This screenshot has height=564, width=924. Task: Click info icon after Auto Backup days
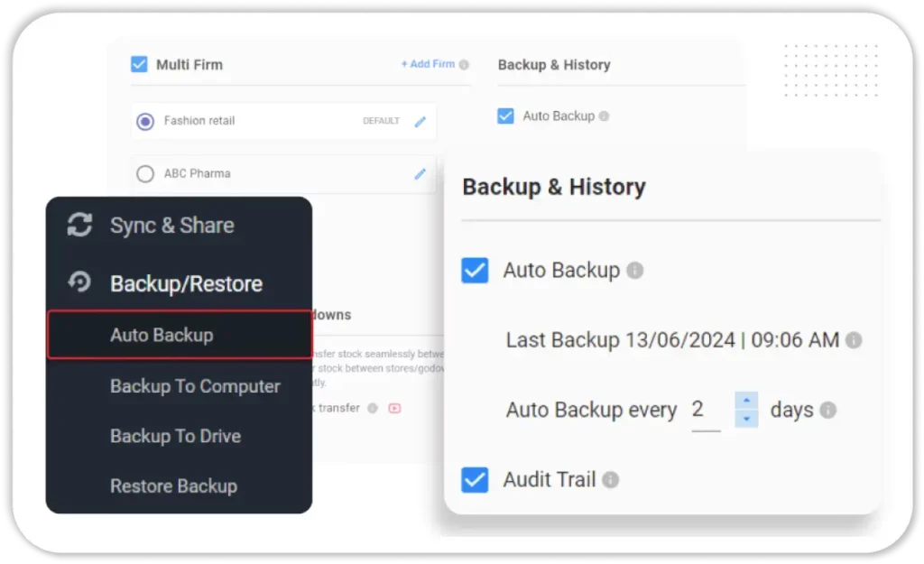click(827, 410)
